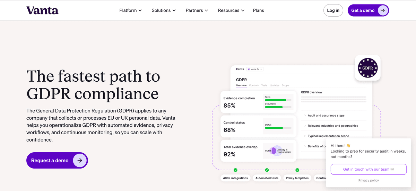Open the Platform dropdown menu

click(131, 10)
